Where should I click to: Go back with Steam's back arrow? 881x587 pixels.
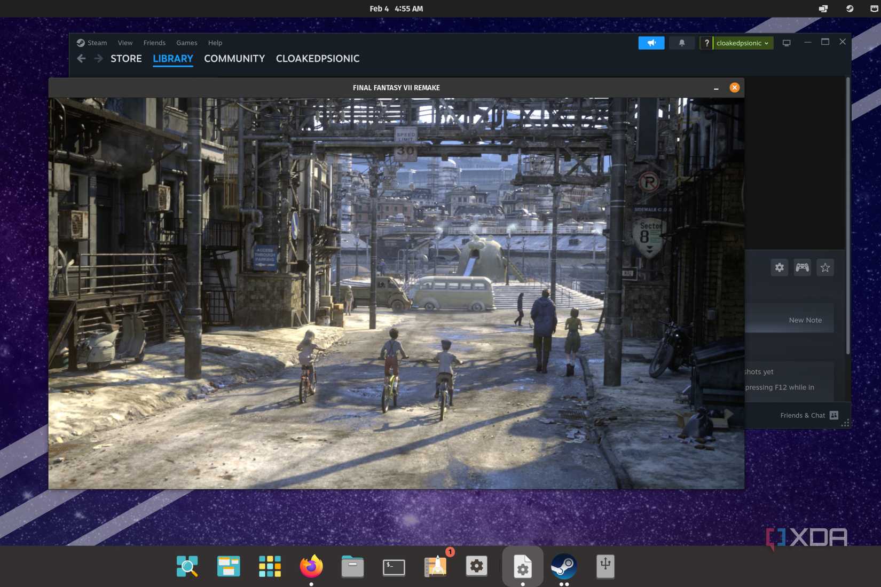81,59
